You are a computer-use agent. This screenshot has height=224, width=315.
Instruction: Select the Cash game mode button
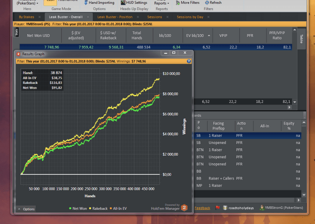point(50,2)
